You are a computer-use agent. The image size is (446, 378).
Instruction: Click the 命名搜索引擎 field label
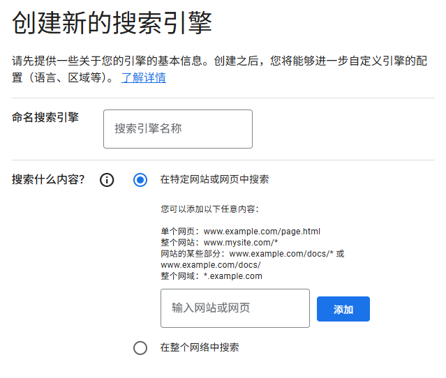pos(45,117)
